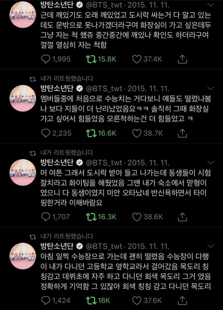Undo retweet on the 15.8K retweets tweet
Image resolution: width=223 pixels, height=310 pixels.
(x=91, y=59)
